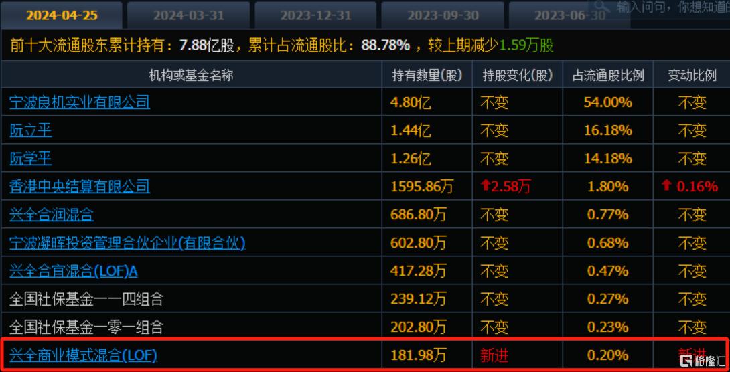Click the 变动比例 column header
This screenshot has height=372, width=730.
(692, 76)
